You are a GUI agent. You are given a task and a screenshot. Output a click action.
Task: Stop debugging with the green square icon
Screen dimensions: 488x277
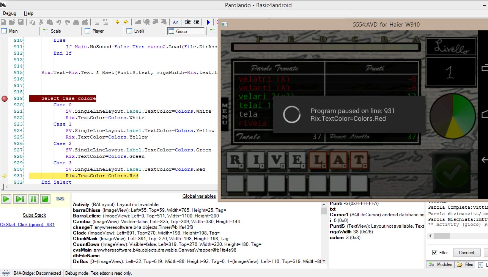click(46, 198)
